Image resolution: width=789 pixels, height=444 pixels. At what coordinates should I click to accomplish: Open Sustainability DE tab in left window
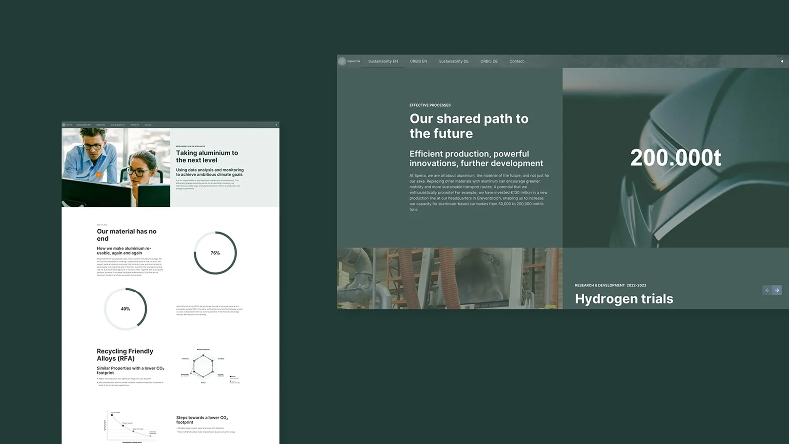click(x=117, y=125)
